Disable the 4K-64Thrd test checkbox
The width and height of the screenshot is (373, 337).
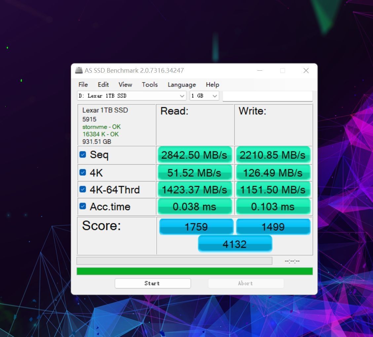83,190
